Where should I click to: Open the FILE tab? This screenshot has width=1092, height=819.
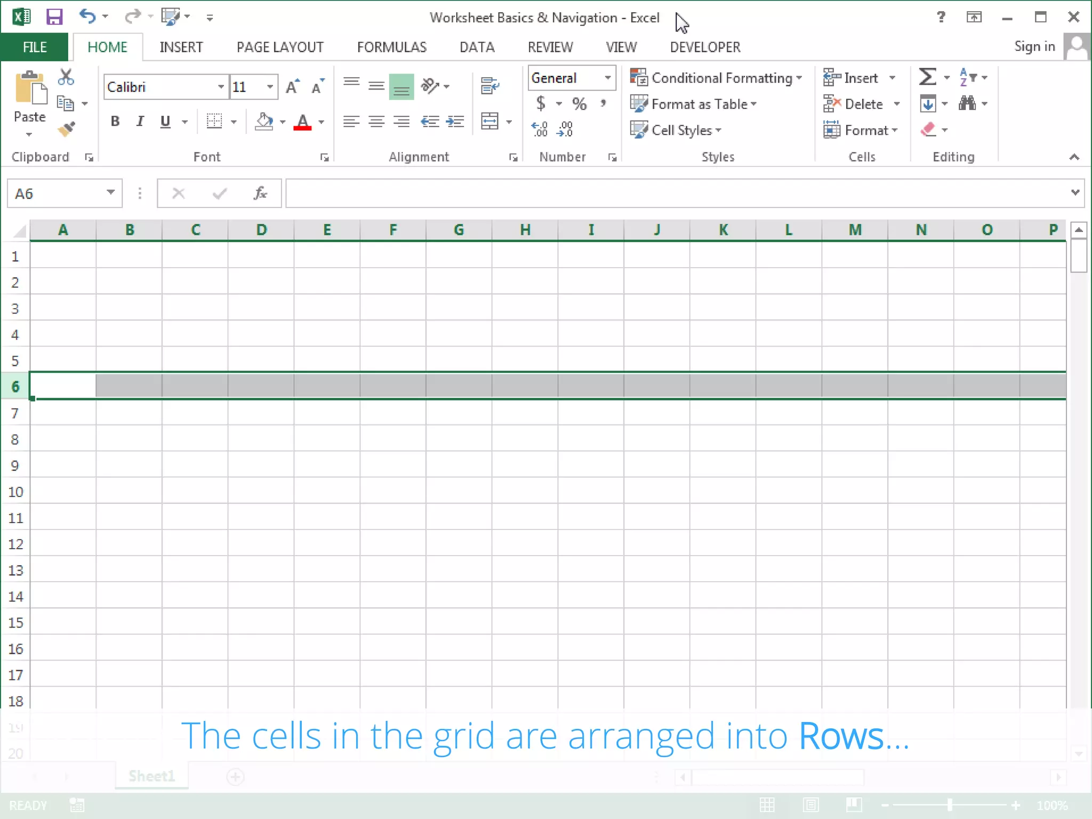coord(35,47)
